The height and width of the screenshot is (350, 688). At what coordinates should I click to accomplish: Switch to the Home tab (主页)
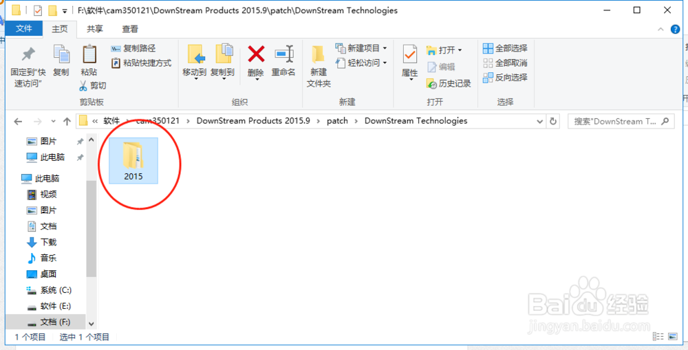point(60,29)
